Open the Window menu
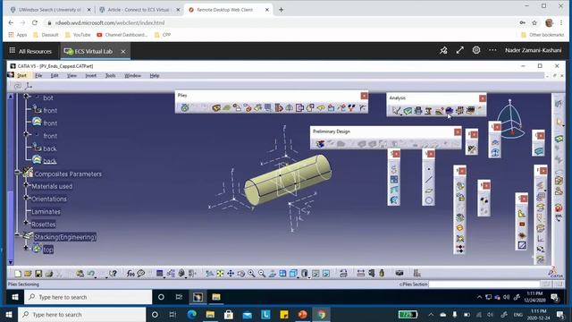The height and width of the screenshot is (322, 572). point(132,75)
